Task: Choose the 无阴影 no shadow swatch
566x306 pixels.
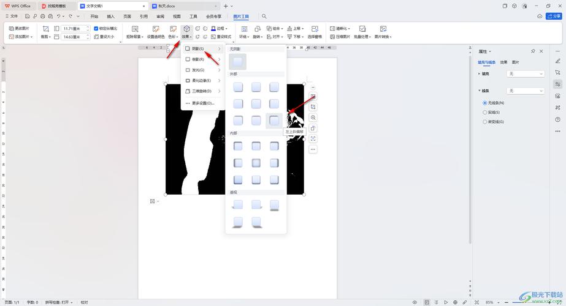Action: 237,61
